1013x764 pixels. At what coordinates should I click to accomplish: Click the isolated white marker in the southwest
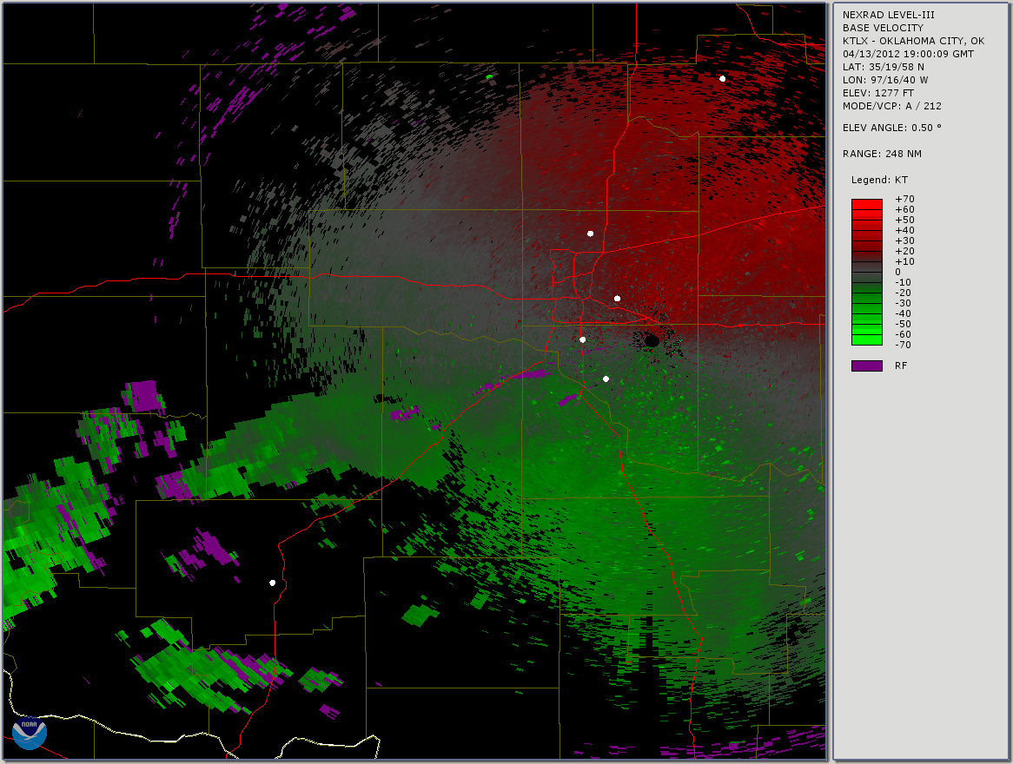[x=272, y=583]
